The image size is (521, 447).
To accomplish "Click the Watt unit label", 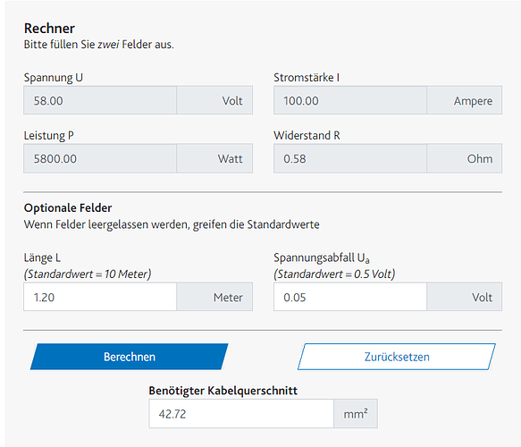I will click(x=230, y=159).
